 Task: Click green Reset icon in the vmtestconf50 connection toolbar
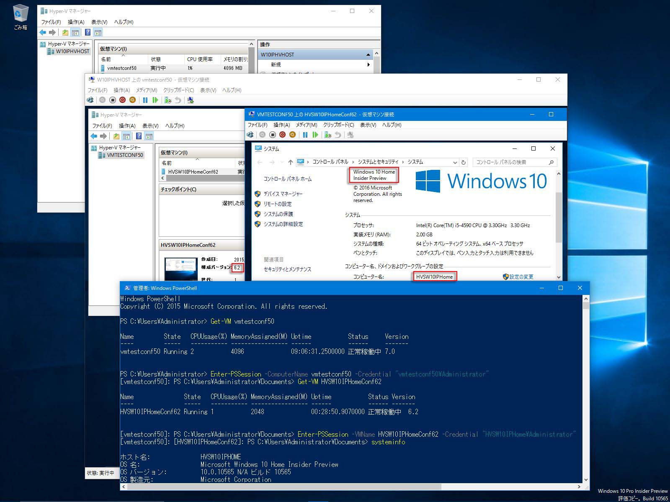[155, 100]
